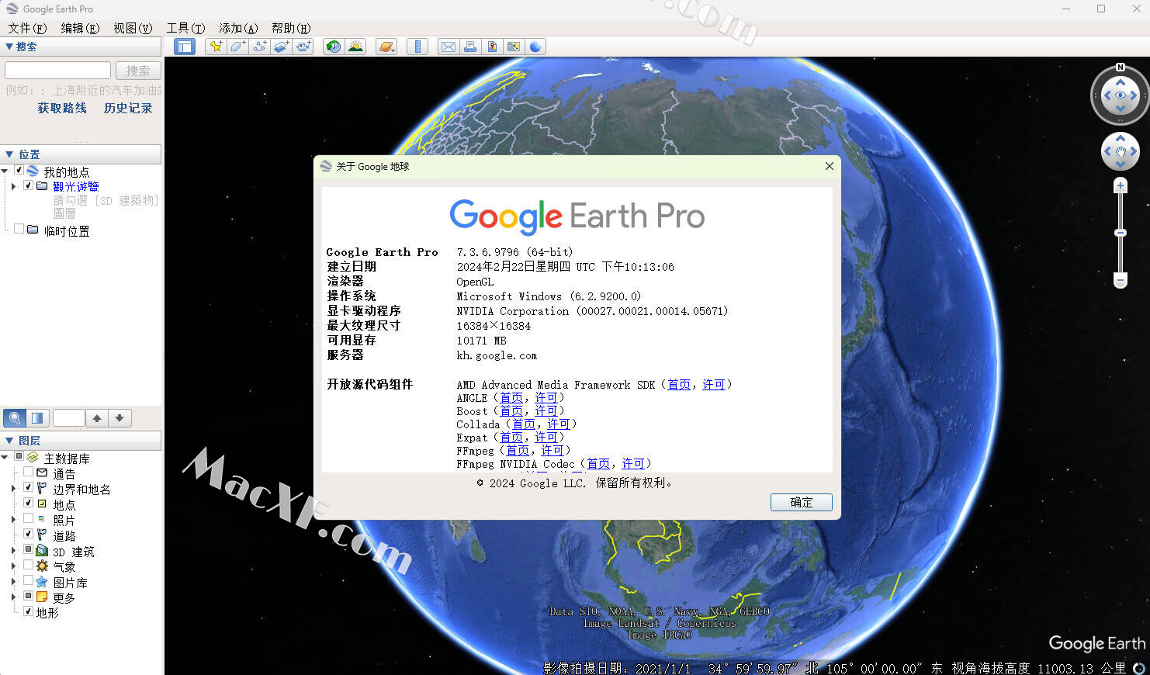Enable the 照片 layer checkbox

pos(29,518)
